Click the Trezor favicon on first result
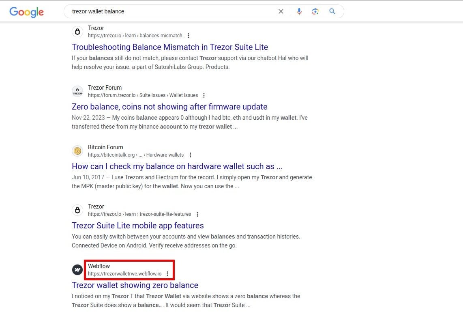Viewport: 463px width, 314px height. click(77, 32)
